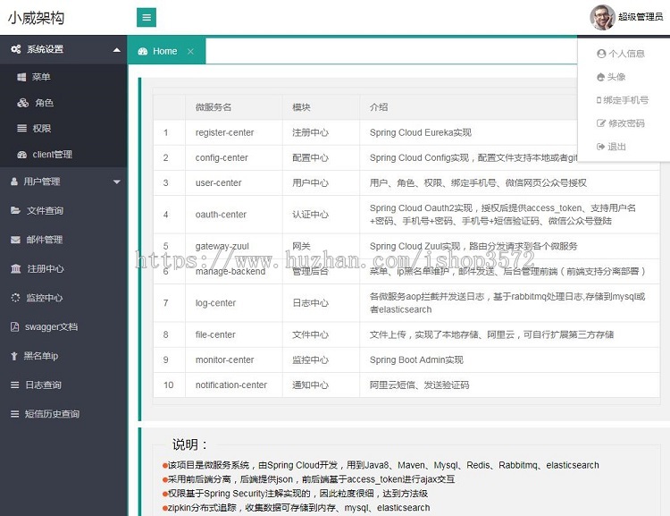Click the 短信历史查询 bars icon

(x=15, y=414)
